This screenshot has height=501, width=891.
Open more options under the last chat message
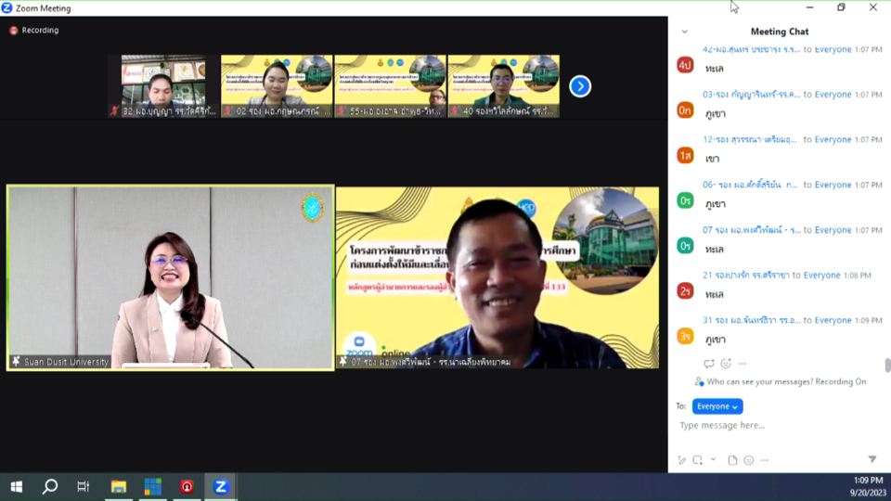[x=742, y=364]
